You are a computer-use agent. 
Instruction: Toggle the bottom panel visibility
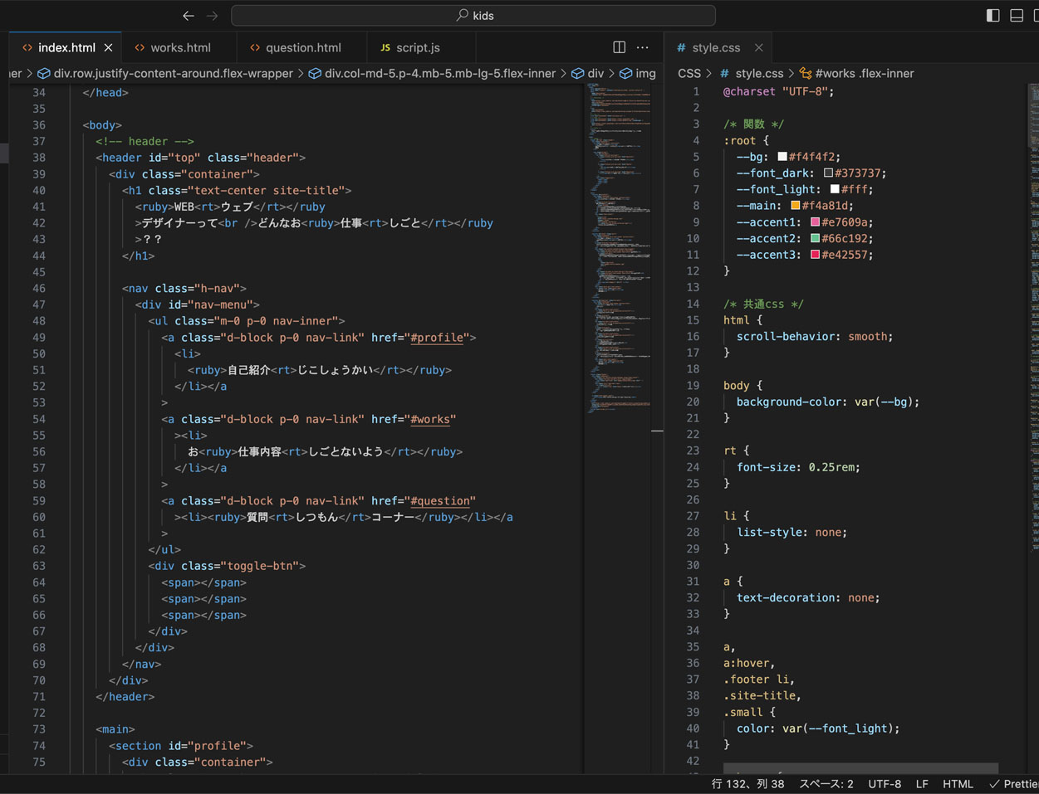1017,16
